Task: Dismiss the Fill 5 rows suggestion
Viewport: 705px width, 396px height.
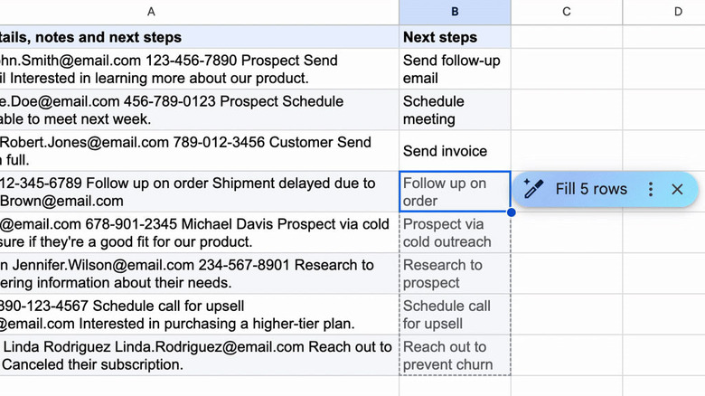Action: (677, 189)
